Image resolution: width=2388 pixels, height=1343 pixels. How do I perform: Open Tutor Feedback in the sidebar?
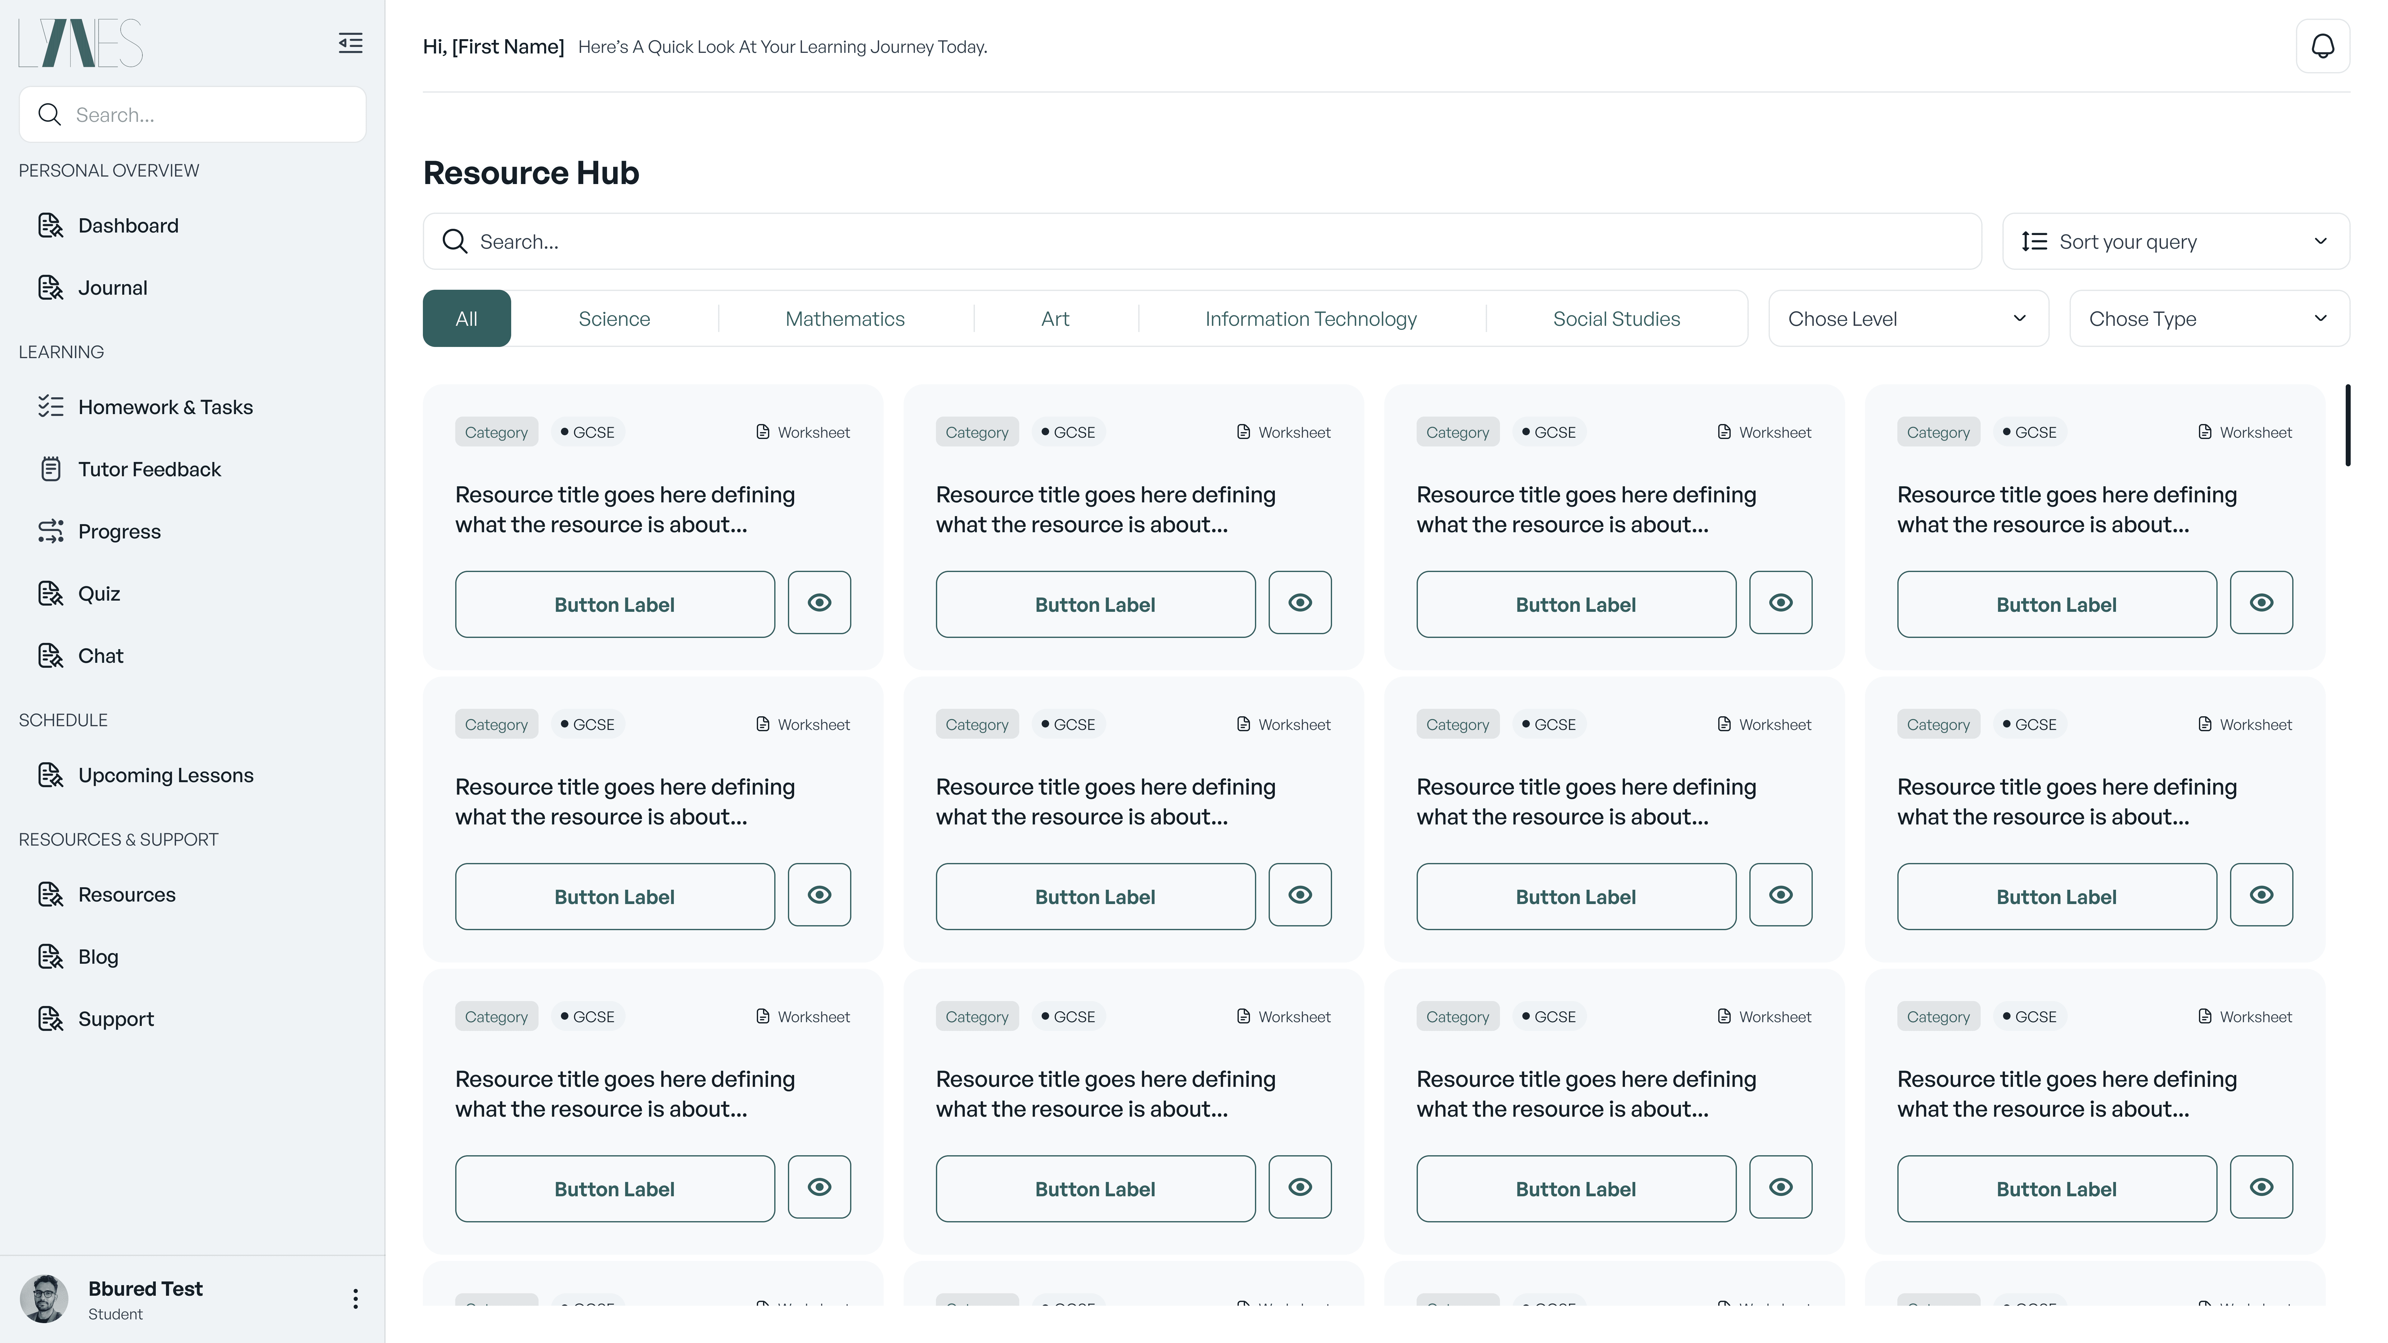pos(149,469)
